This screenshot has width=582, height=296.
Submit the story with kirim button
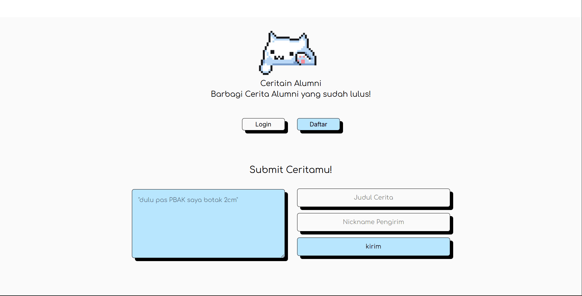click(x=373, y=246)
